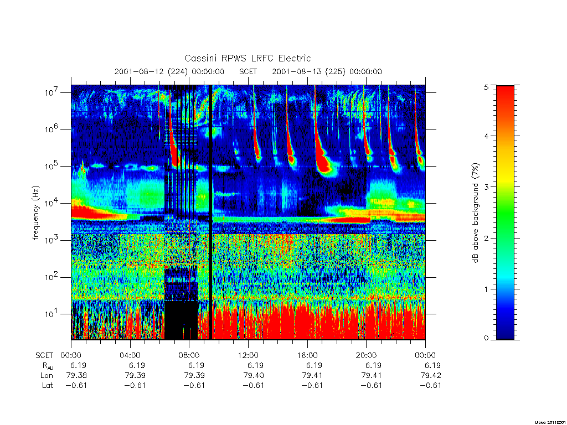Click the colorbar tick label "0"
567x425 pixels.
(486, 338)
